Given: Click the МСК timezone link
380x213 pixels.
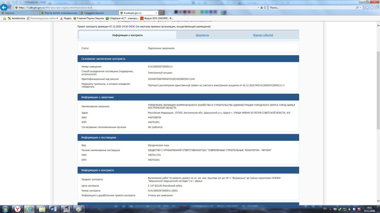Looking at the screenshot, I should 132,27.
